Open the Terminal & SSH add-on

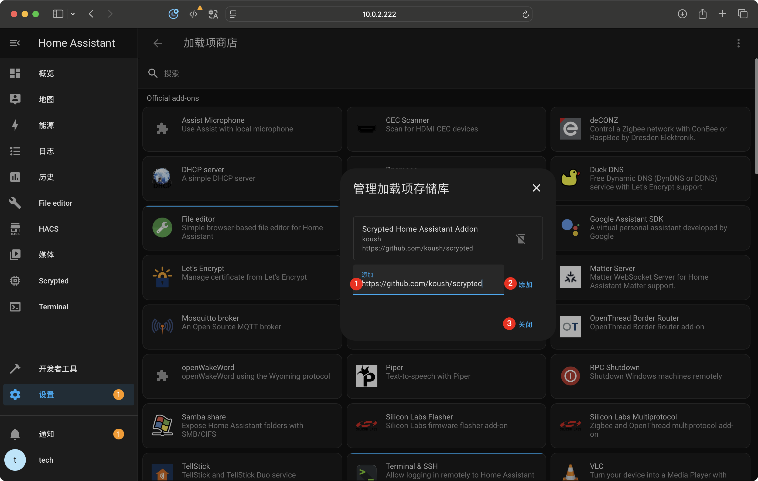click(x=446, y=467)
